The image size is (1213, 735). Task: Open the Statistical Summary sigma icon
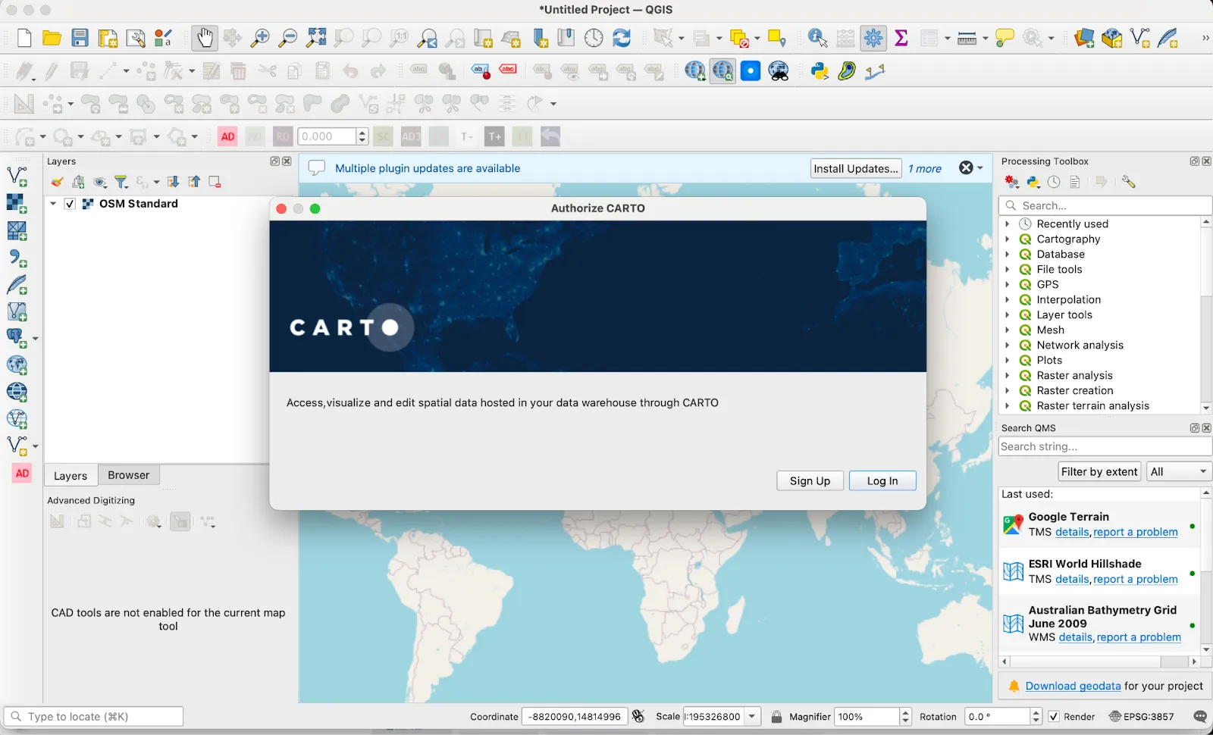point(901,38)
